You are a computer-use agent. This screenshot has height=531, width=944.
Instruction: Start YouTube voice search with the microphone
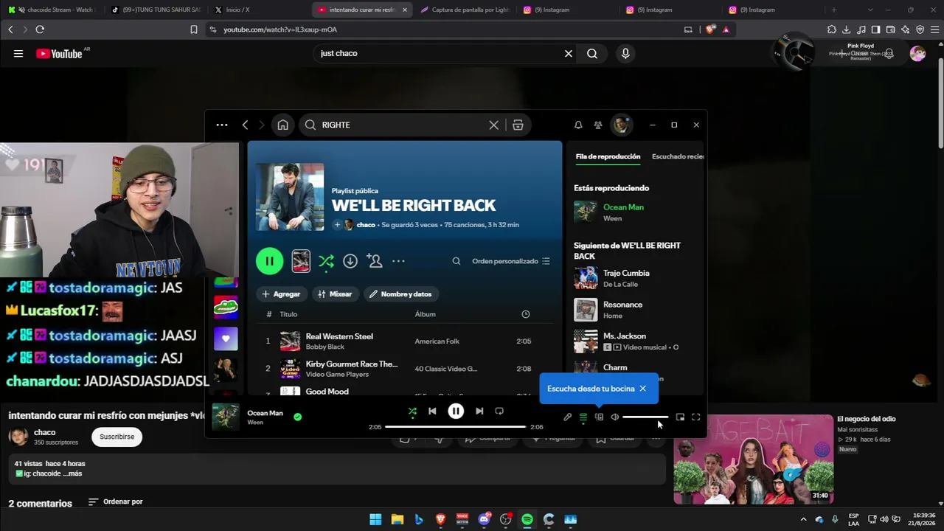(625, 53)
